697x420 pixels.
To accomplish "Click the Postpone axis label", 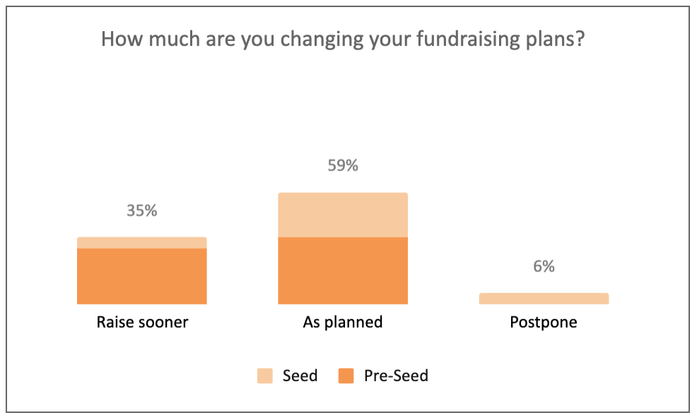I will (543, 322).
